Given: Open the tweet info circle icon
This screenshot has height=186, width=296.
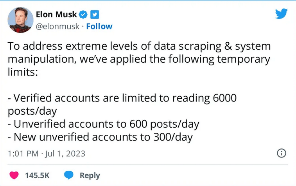Looking at the screenshot, I should (281, 153).
